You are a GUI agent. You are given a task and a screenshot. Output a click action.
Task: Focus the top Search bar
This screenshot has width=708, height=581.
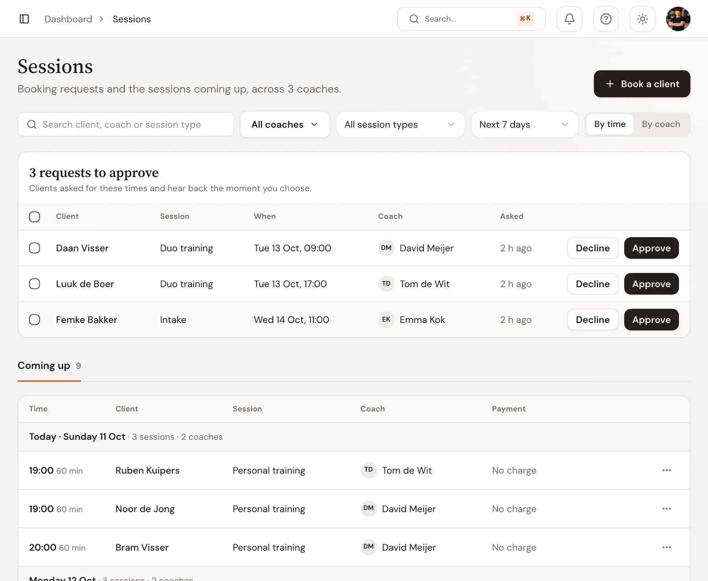tap(471, 19)
